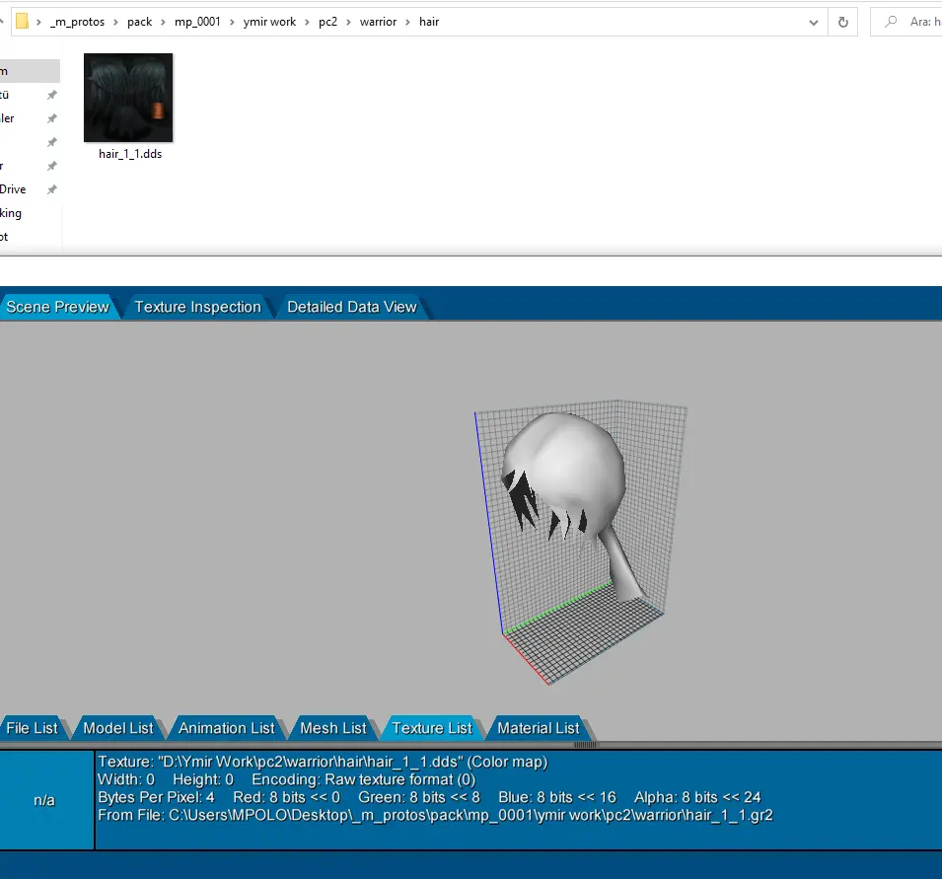The width and height of the screenshot is (942, 879).
Task: Click the search magnifier icon
Action: [x=891, y=22]
